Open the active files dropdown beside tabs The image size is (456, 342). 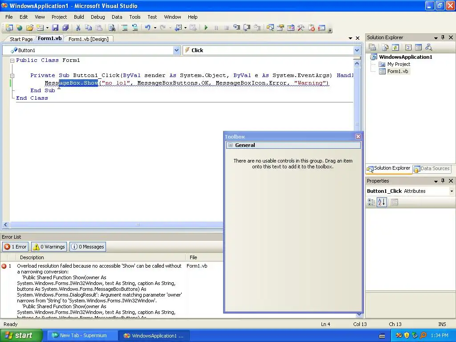(x=350, y=38)
